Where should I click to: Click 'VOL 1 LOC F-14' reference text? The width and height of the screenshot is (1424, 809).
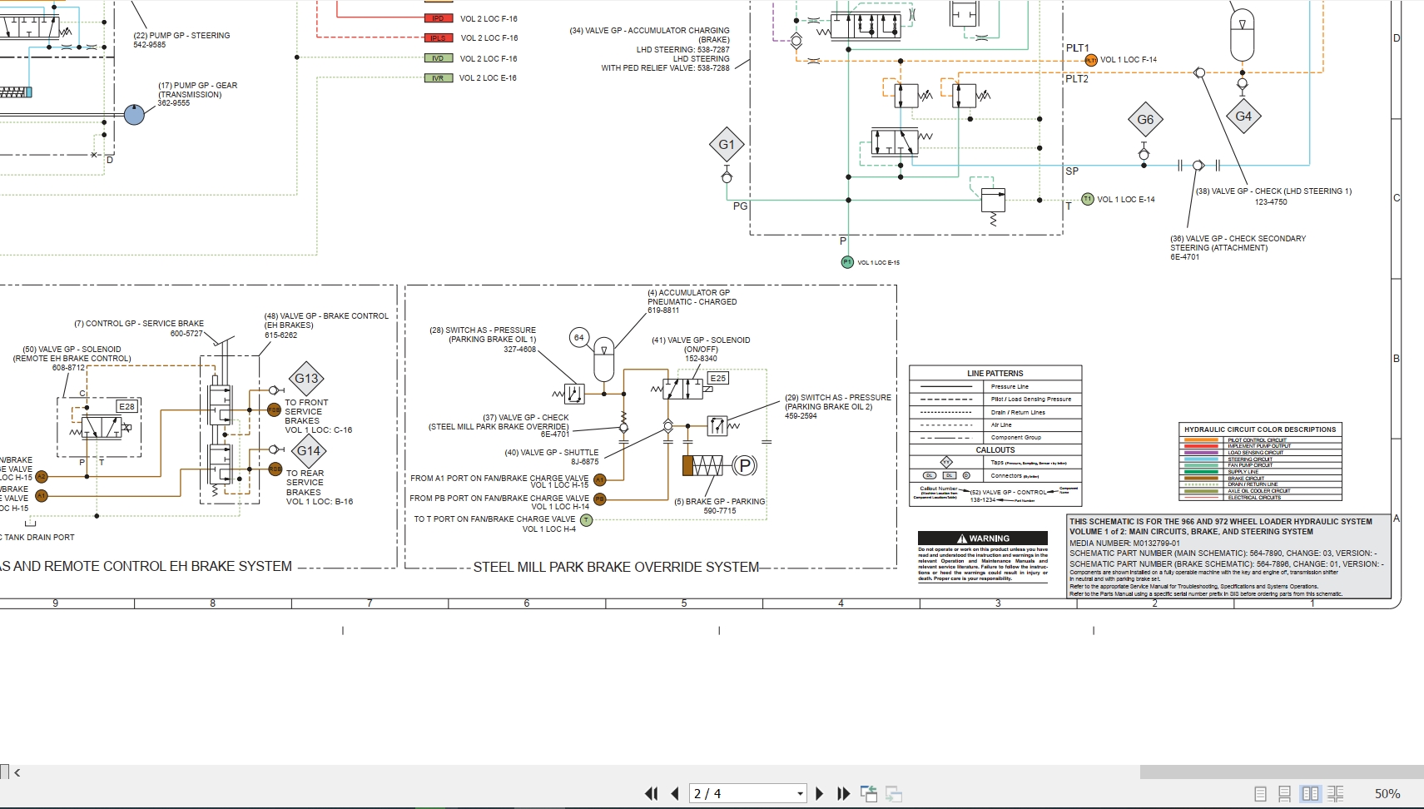[1129, 60]
